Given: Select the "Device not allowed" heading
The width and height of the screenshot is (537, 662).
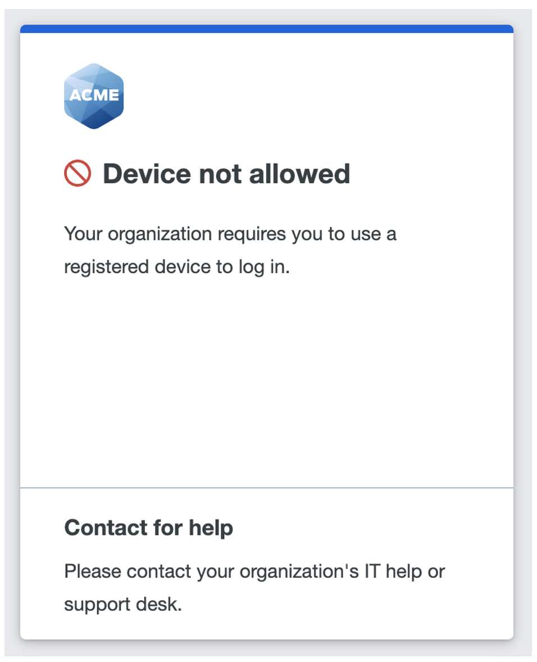Looking at the screenshot, I should click(226, 174).
